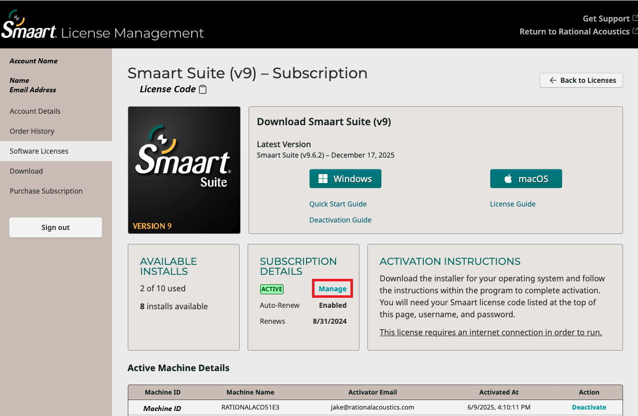
Task: Click activation time 6/9/2025, 4:10:11 PM
Action: point(499,407)
